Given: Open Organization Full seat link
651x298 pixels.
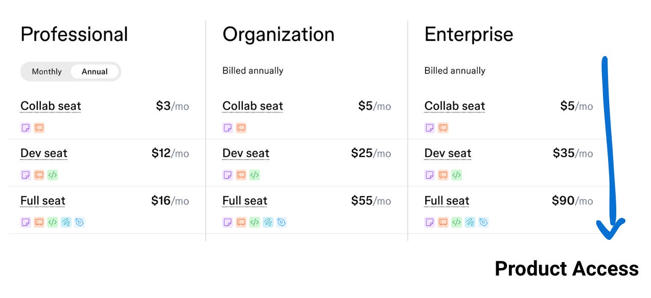Looking at the screenshot, I should 245,201.
